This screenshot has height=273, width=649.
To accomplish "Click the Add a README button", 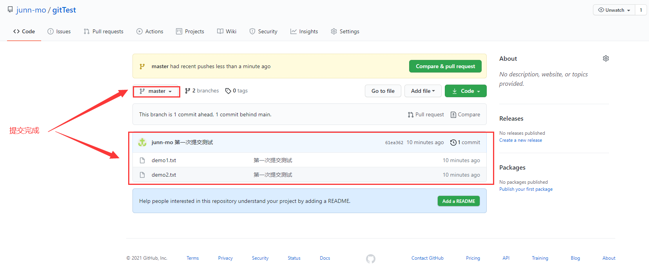I will 459,201.
